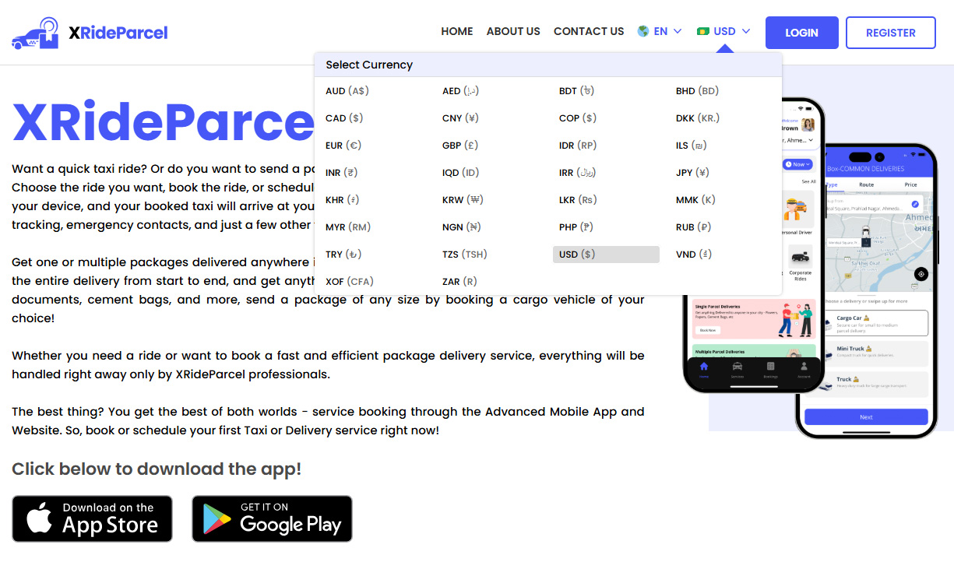Click the XRideParcel taxi logo icon
Viewport: 954px width, 562px height.
pyautogui.click(x=36, y=33)
